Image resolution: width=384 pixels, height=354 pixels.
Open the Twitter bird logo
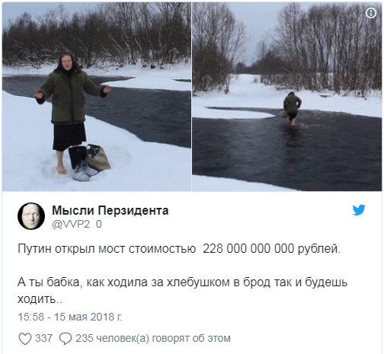pos(359,210)
